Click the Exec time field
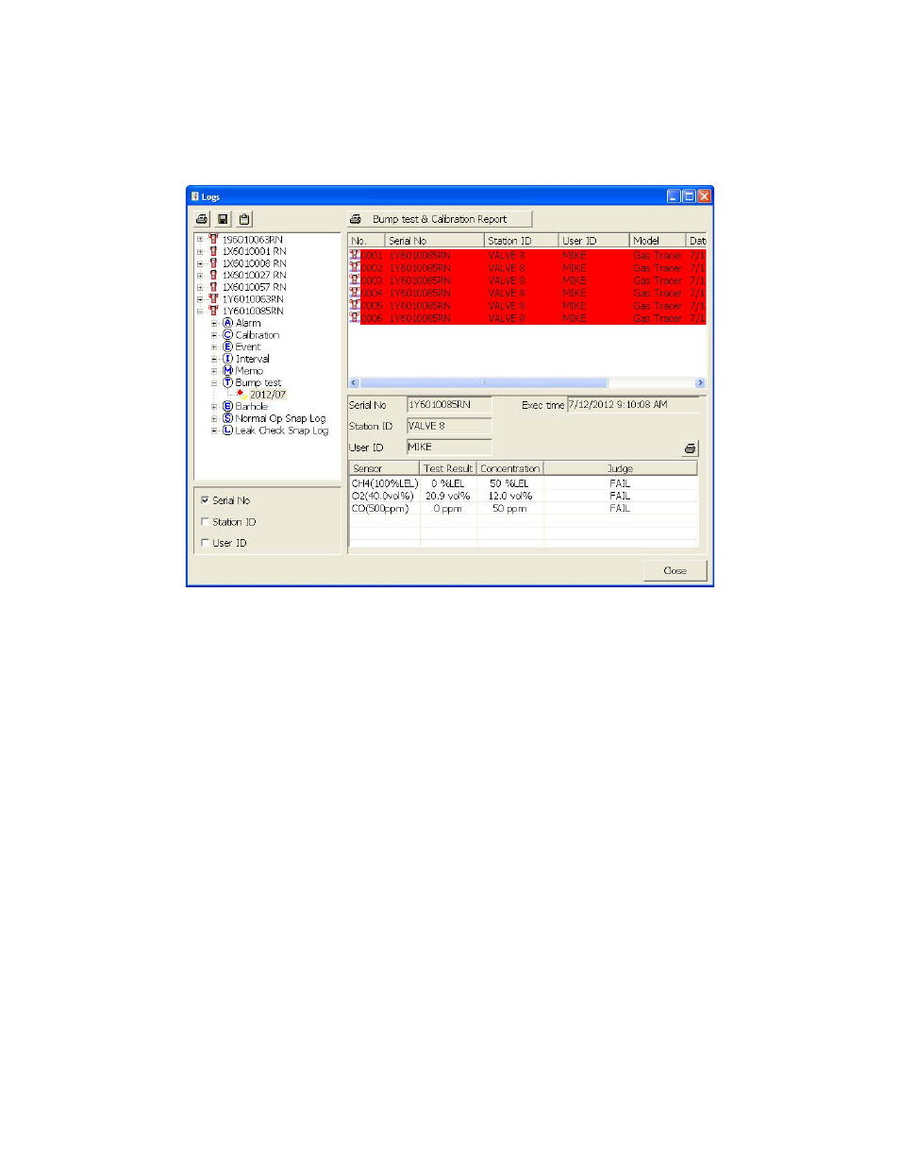900x1166 pixels. tap(633, 405)
